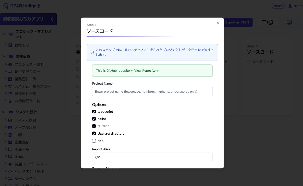This screenshot has height=186, width=303.
Task: Uncheck the Use src/ directory option
Action: click(x=94, y=134)
